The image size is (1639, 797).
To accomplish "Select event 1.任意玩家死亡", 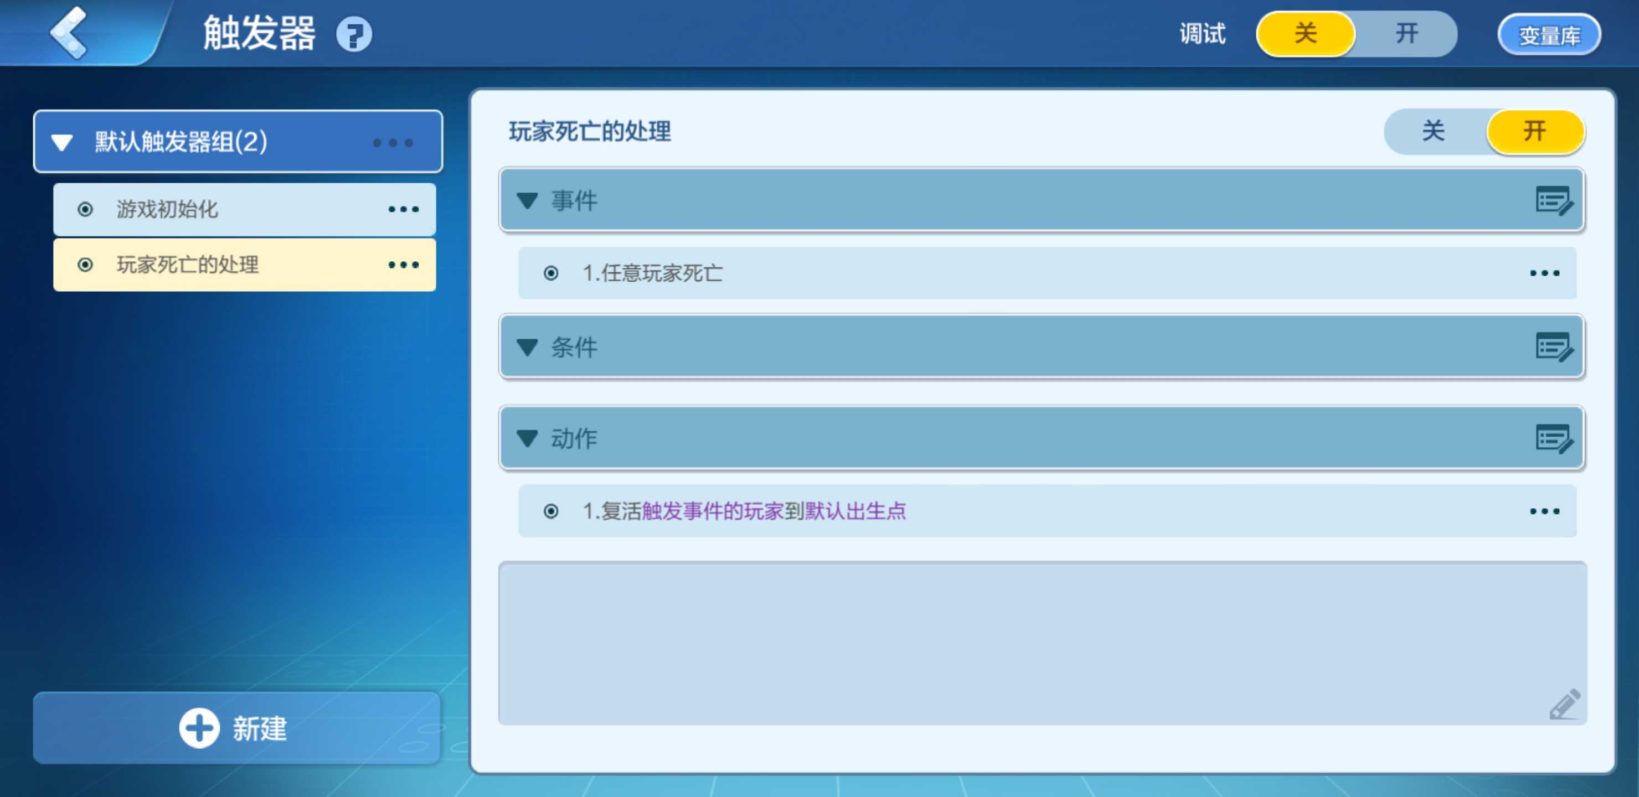I will click(1047, 273).
